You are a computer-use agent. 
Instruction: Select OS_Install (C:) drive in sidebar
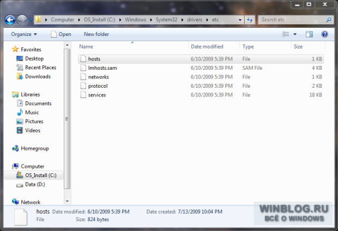(x=34, y=175)
